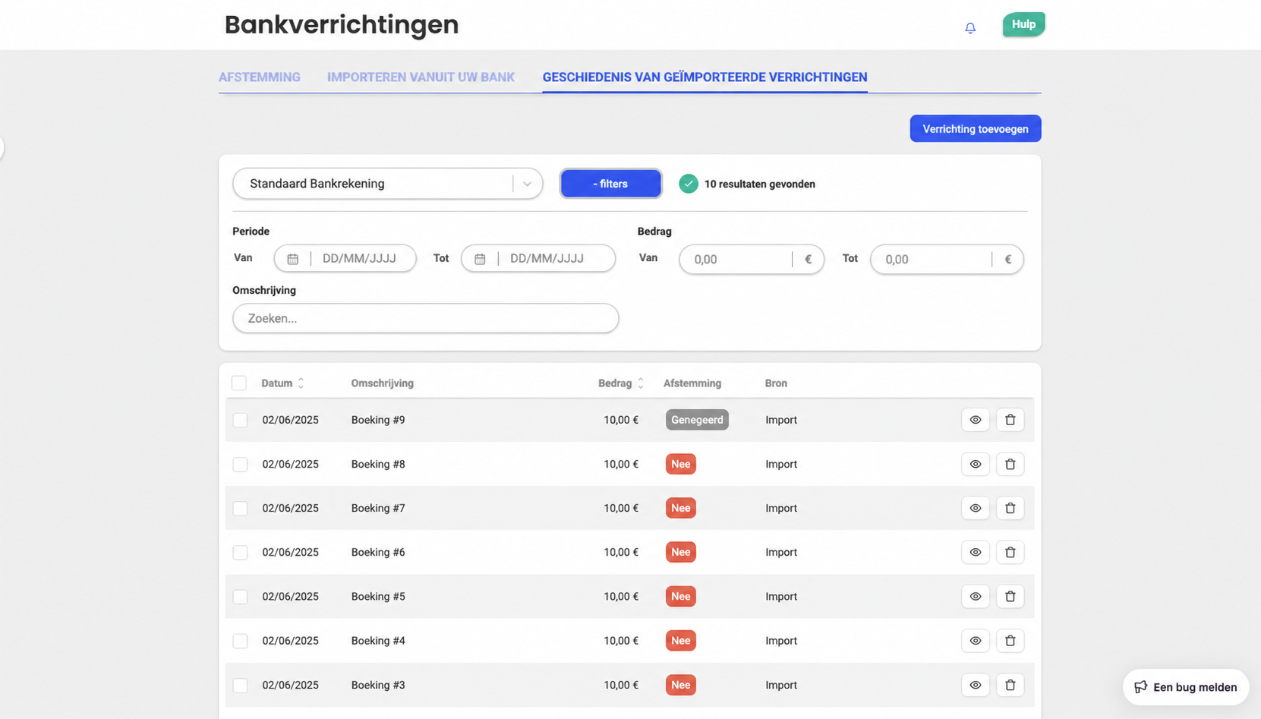1261x719 pixels.
Task: View details of Boeking #9
Action: pos(976,420)
